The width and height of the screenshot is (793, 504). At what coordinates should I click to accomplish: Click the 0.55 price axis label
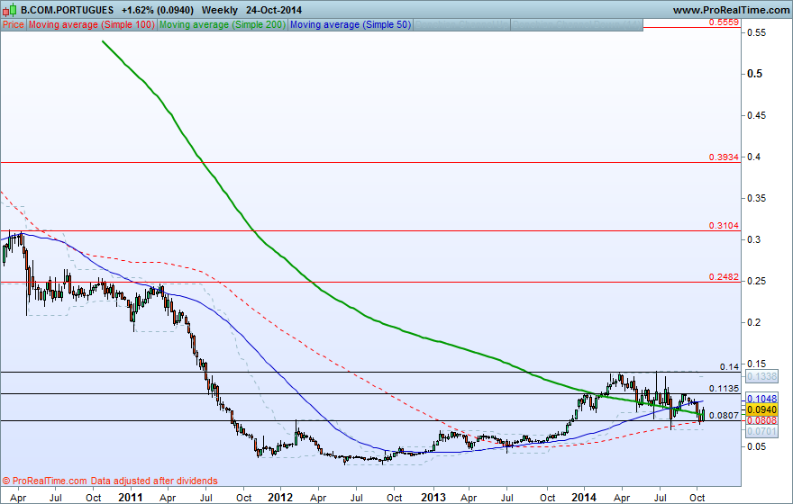click(x=757, y=32)
